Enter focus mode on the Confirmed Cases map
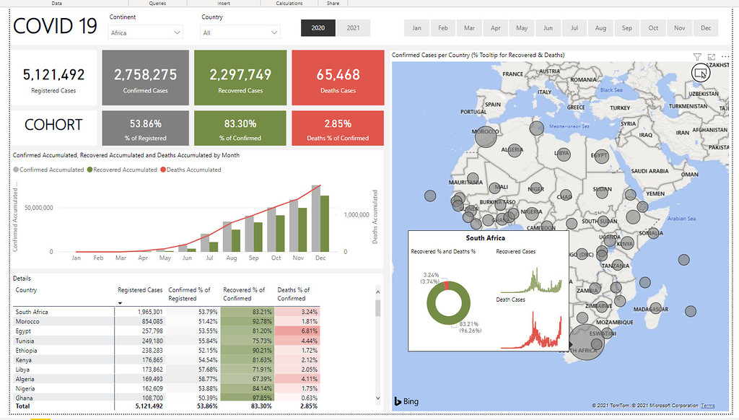The image size is (739, 420). [x=711, y=56]
